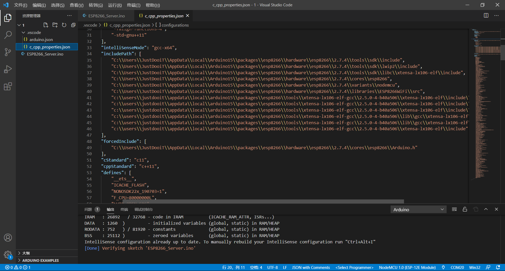Screen dimensions: 505x271
Task: Open feedback icon in status bar
Action: tap(488, 267)
